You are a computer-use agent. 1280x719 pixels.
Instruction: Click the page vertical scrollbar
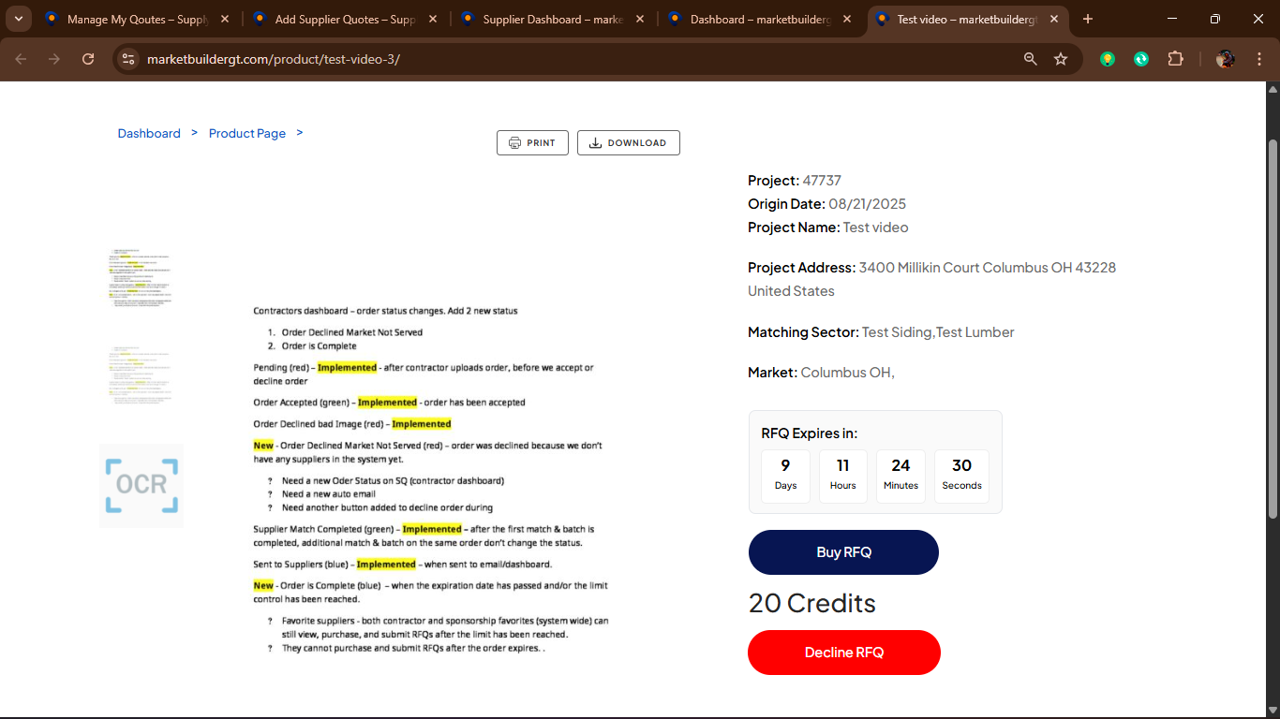point(1272,328)
